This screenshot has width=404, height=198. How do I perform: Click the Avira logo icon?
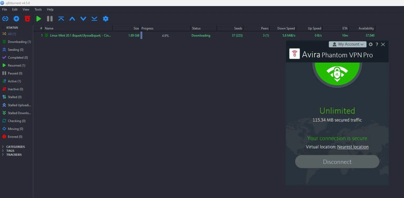pos(294,54)
